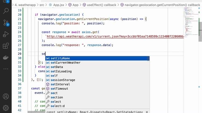Click the weatherapi.com URL string
The image size is (202, 113).
[x=115, y=36]
